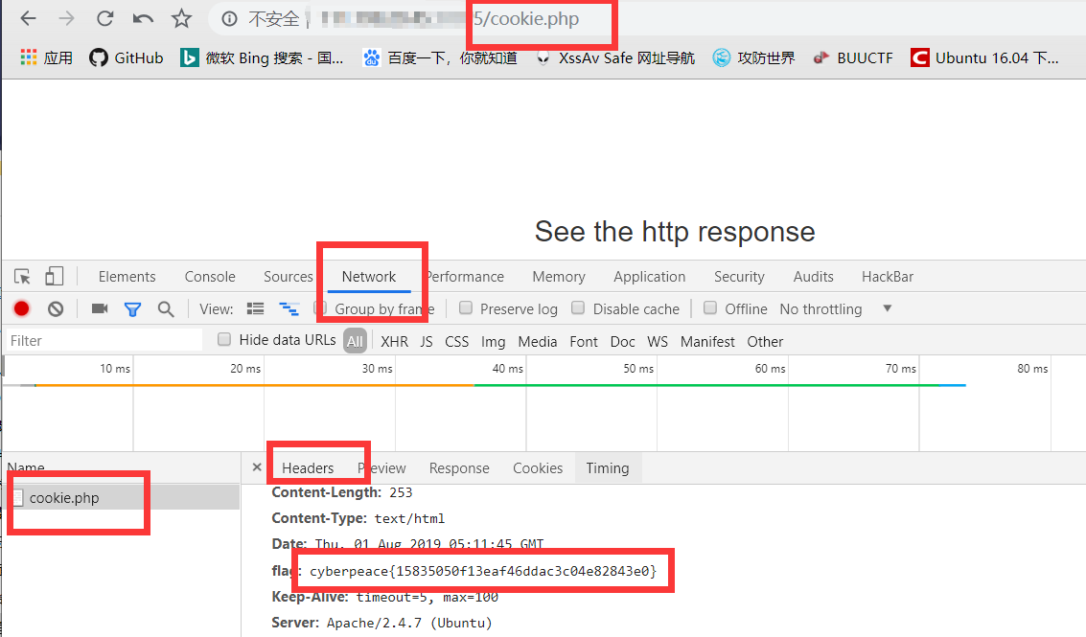Image resolution: width=1086 pixels, height=637 pixels.
Task: Filter requests by XHR type
Action: 394,341
